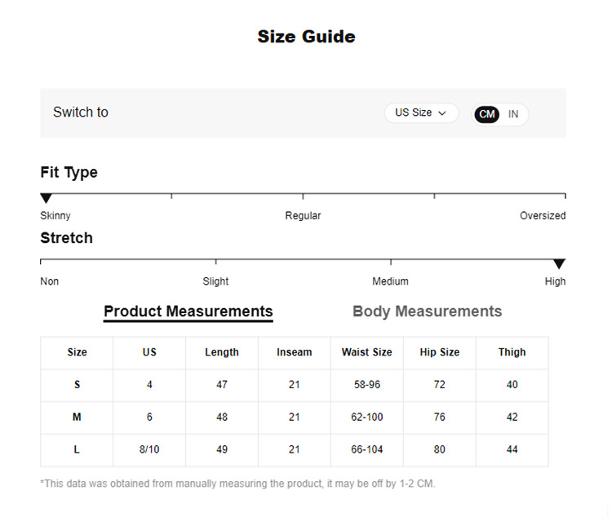
Task: Click the Fit Type Skinny marker
Action: pyautogui.click(x=47, y=198)
